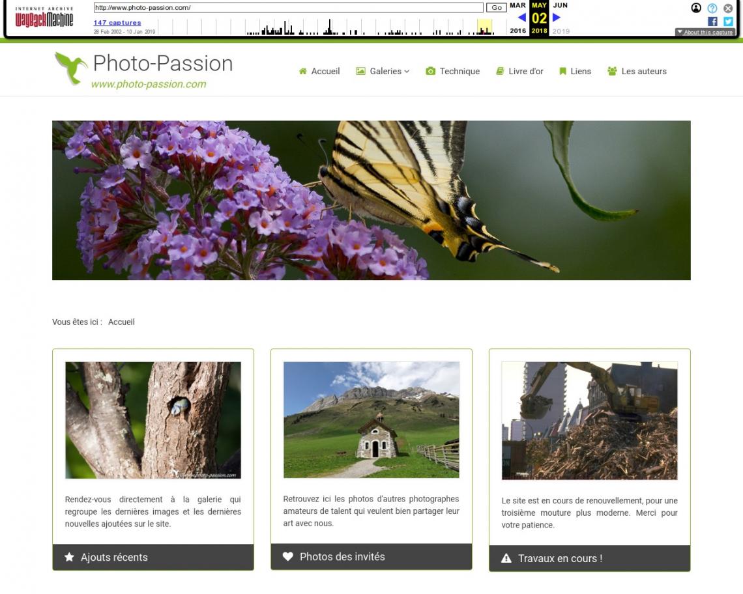Image resolution: width=743 pixels, height=594 pixels.
Task: Open Wayback Machine help question icon
Action: tap(712, 8)
